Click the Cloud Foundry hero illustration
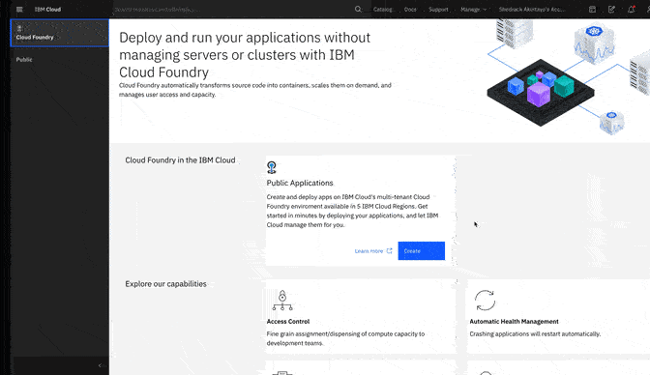650x375 pixels. click(x=568, y=76)
